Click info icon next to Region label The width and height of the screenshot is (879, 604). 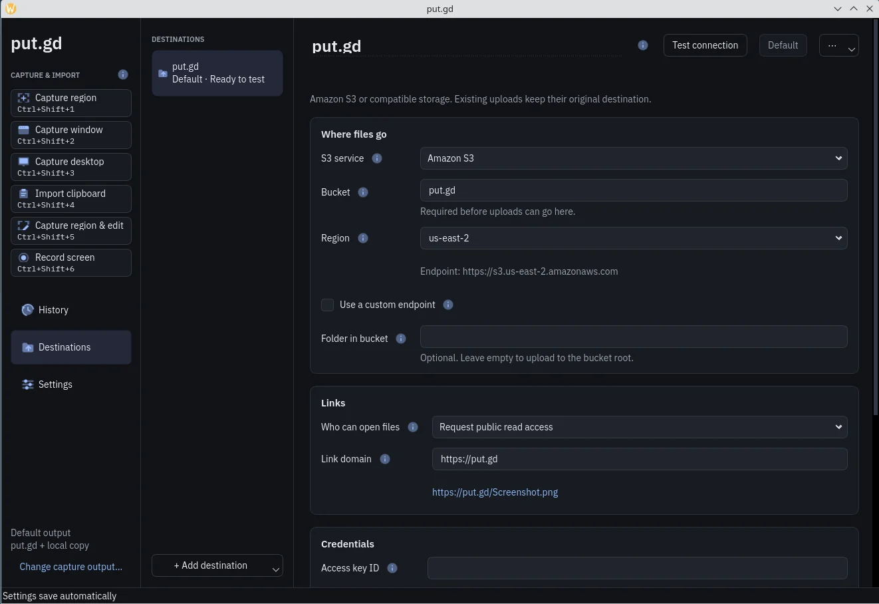pos(363,238)
